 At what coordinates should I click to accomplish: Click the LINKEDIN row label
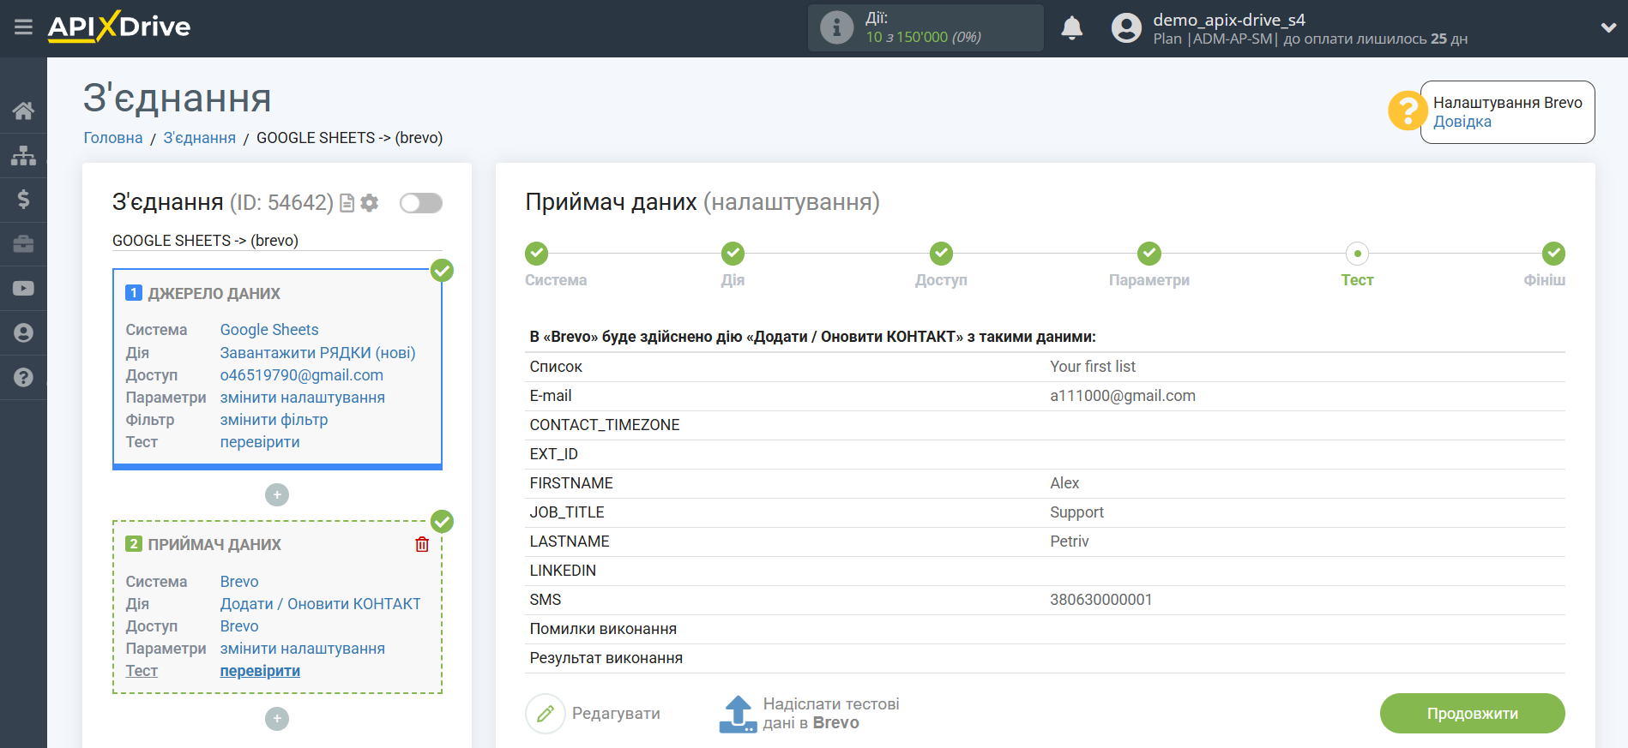pos(563,571)
